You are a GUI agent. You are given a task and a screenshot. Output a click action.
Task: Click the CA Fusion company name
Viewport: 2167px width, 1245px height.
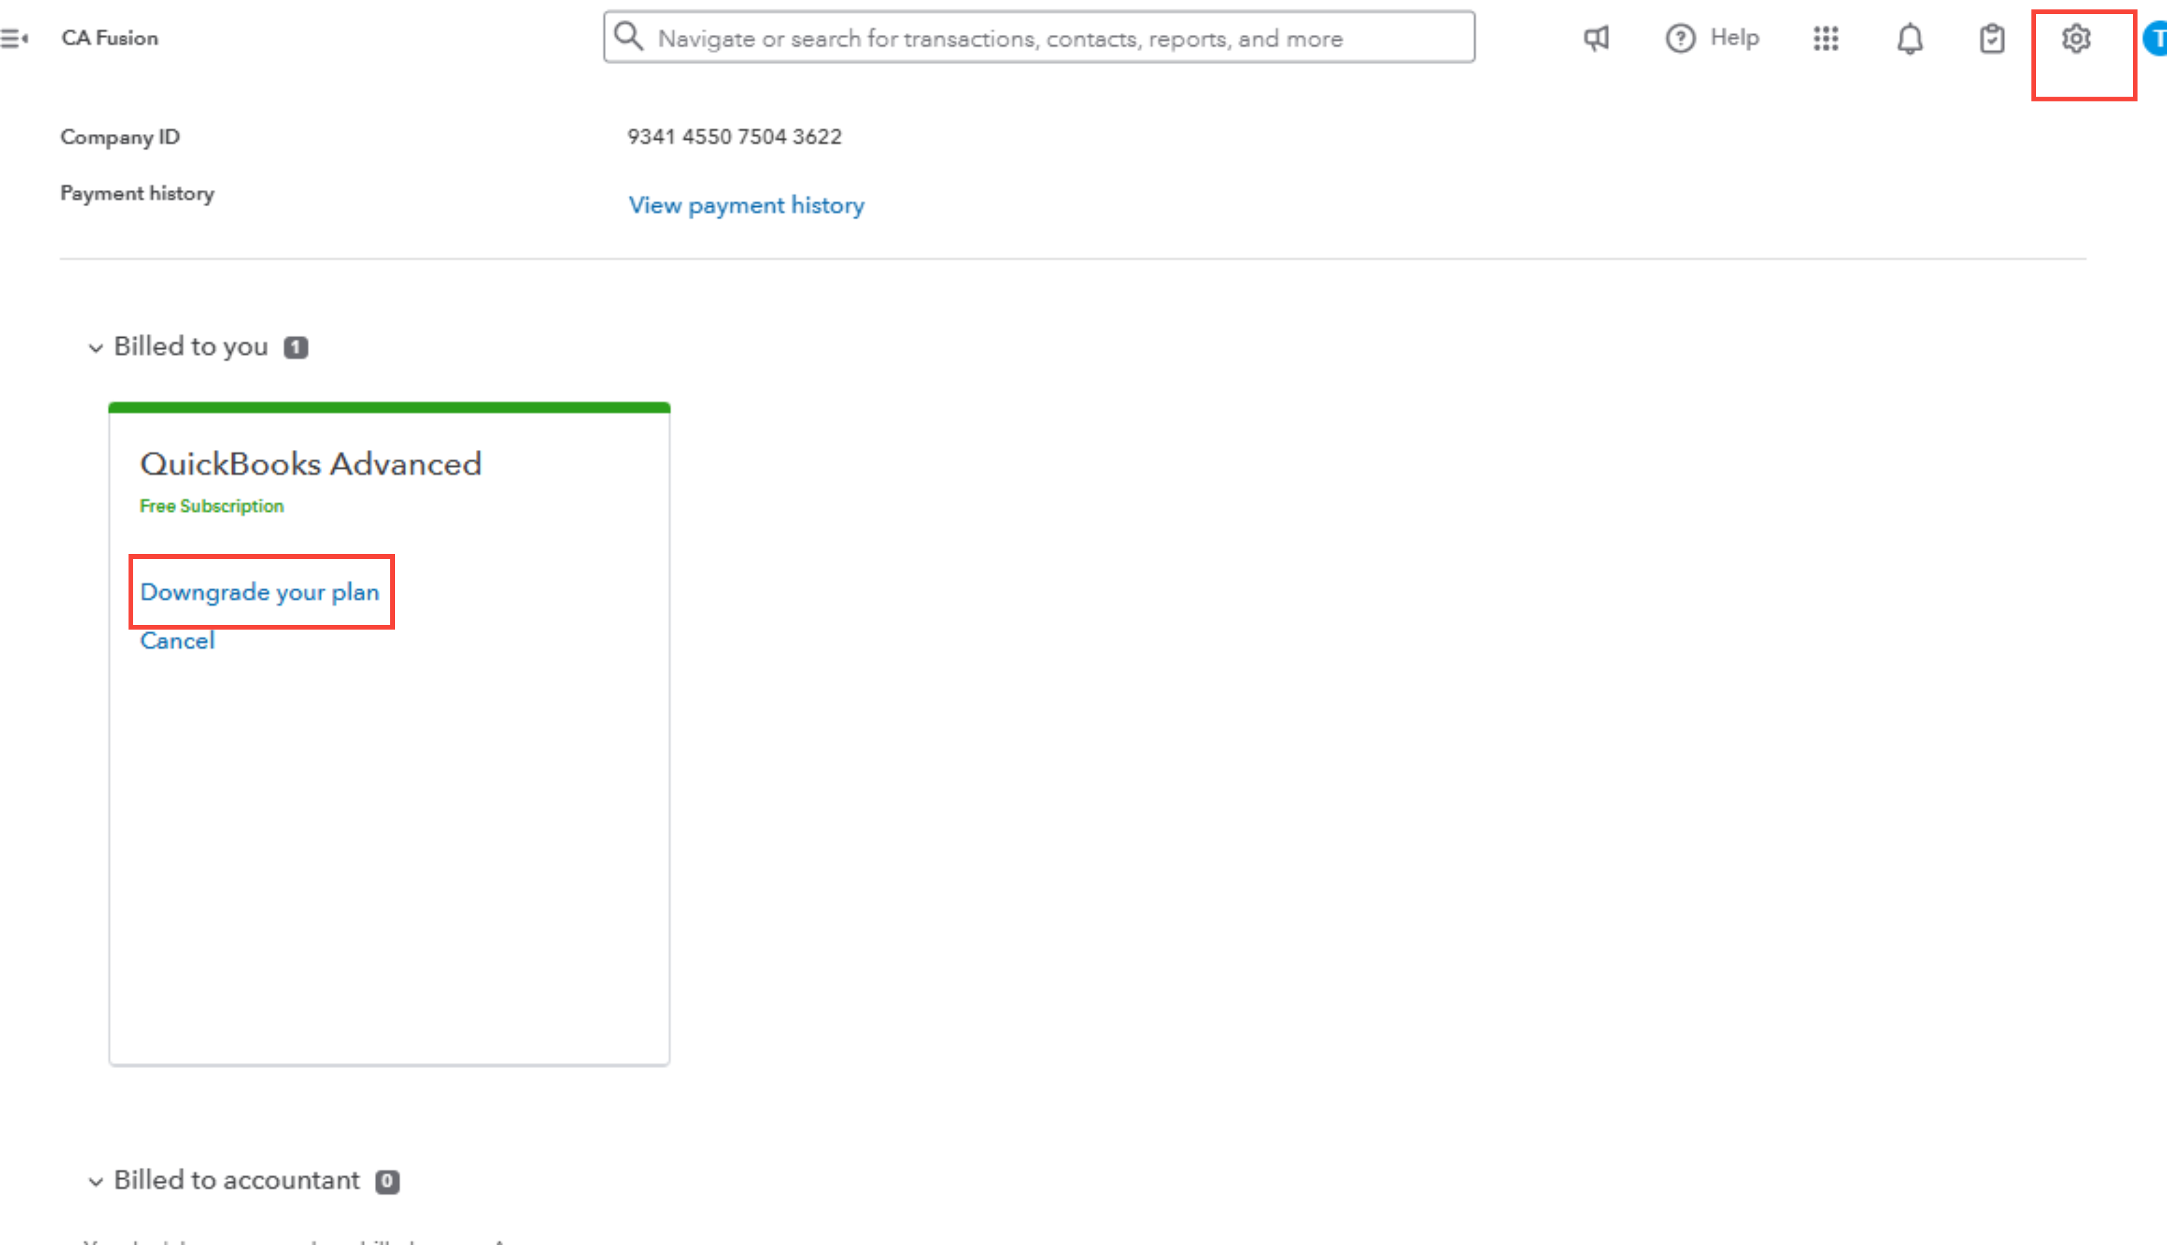110,38
